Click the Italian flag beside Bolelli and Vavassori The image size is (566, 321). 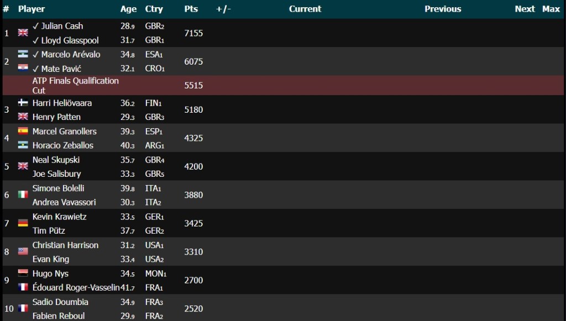click(23, 194)
